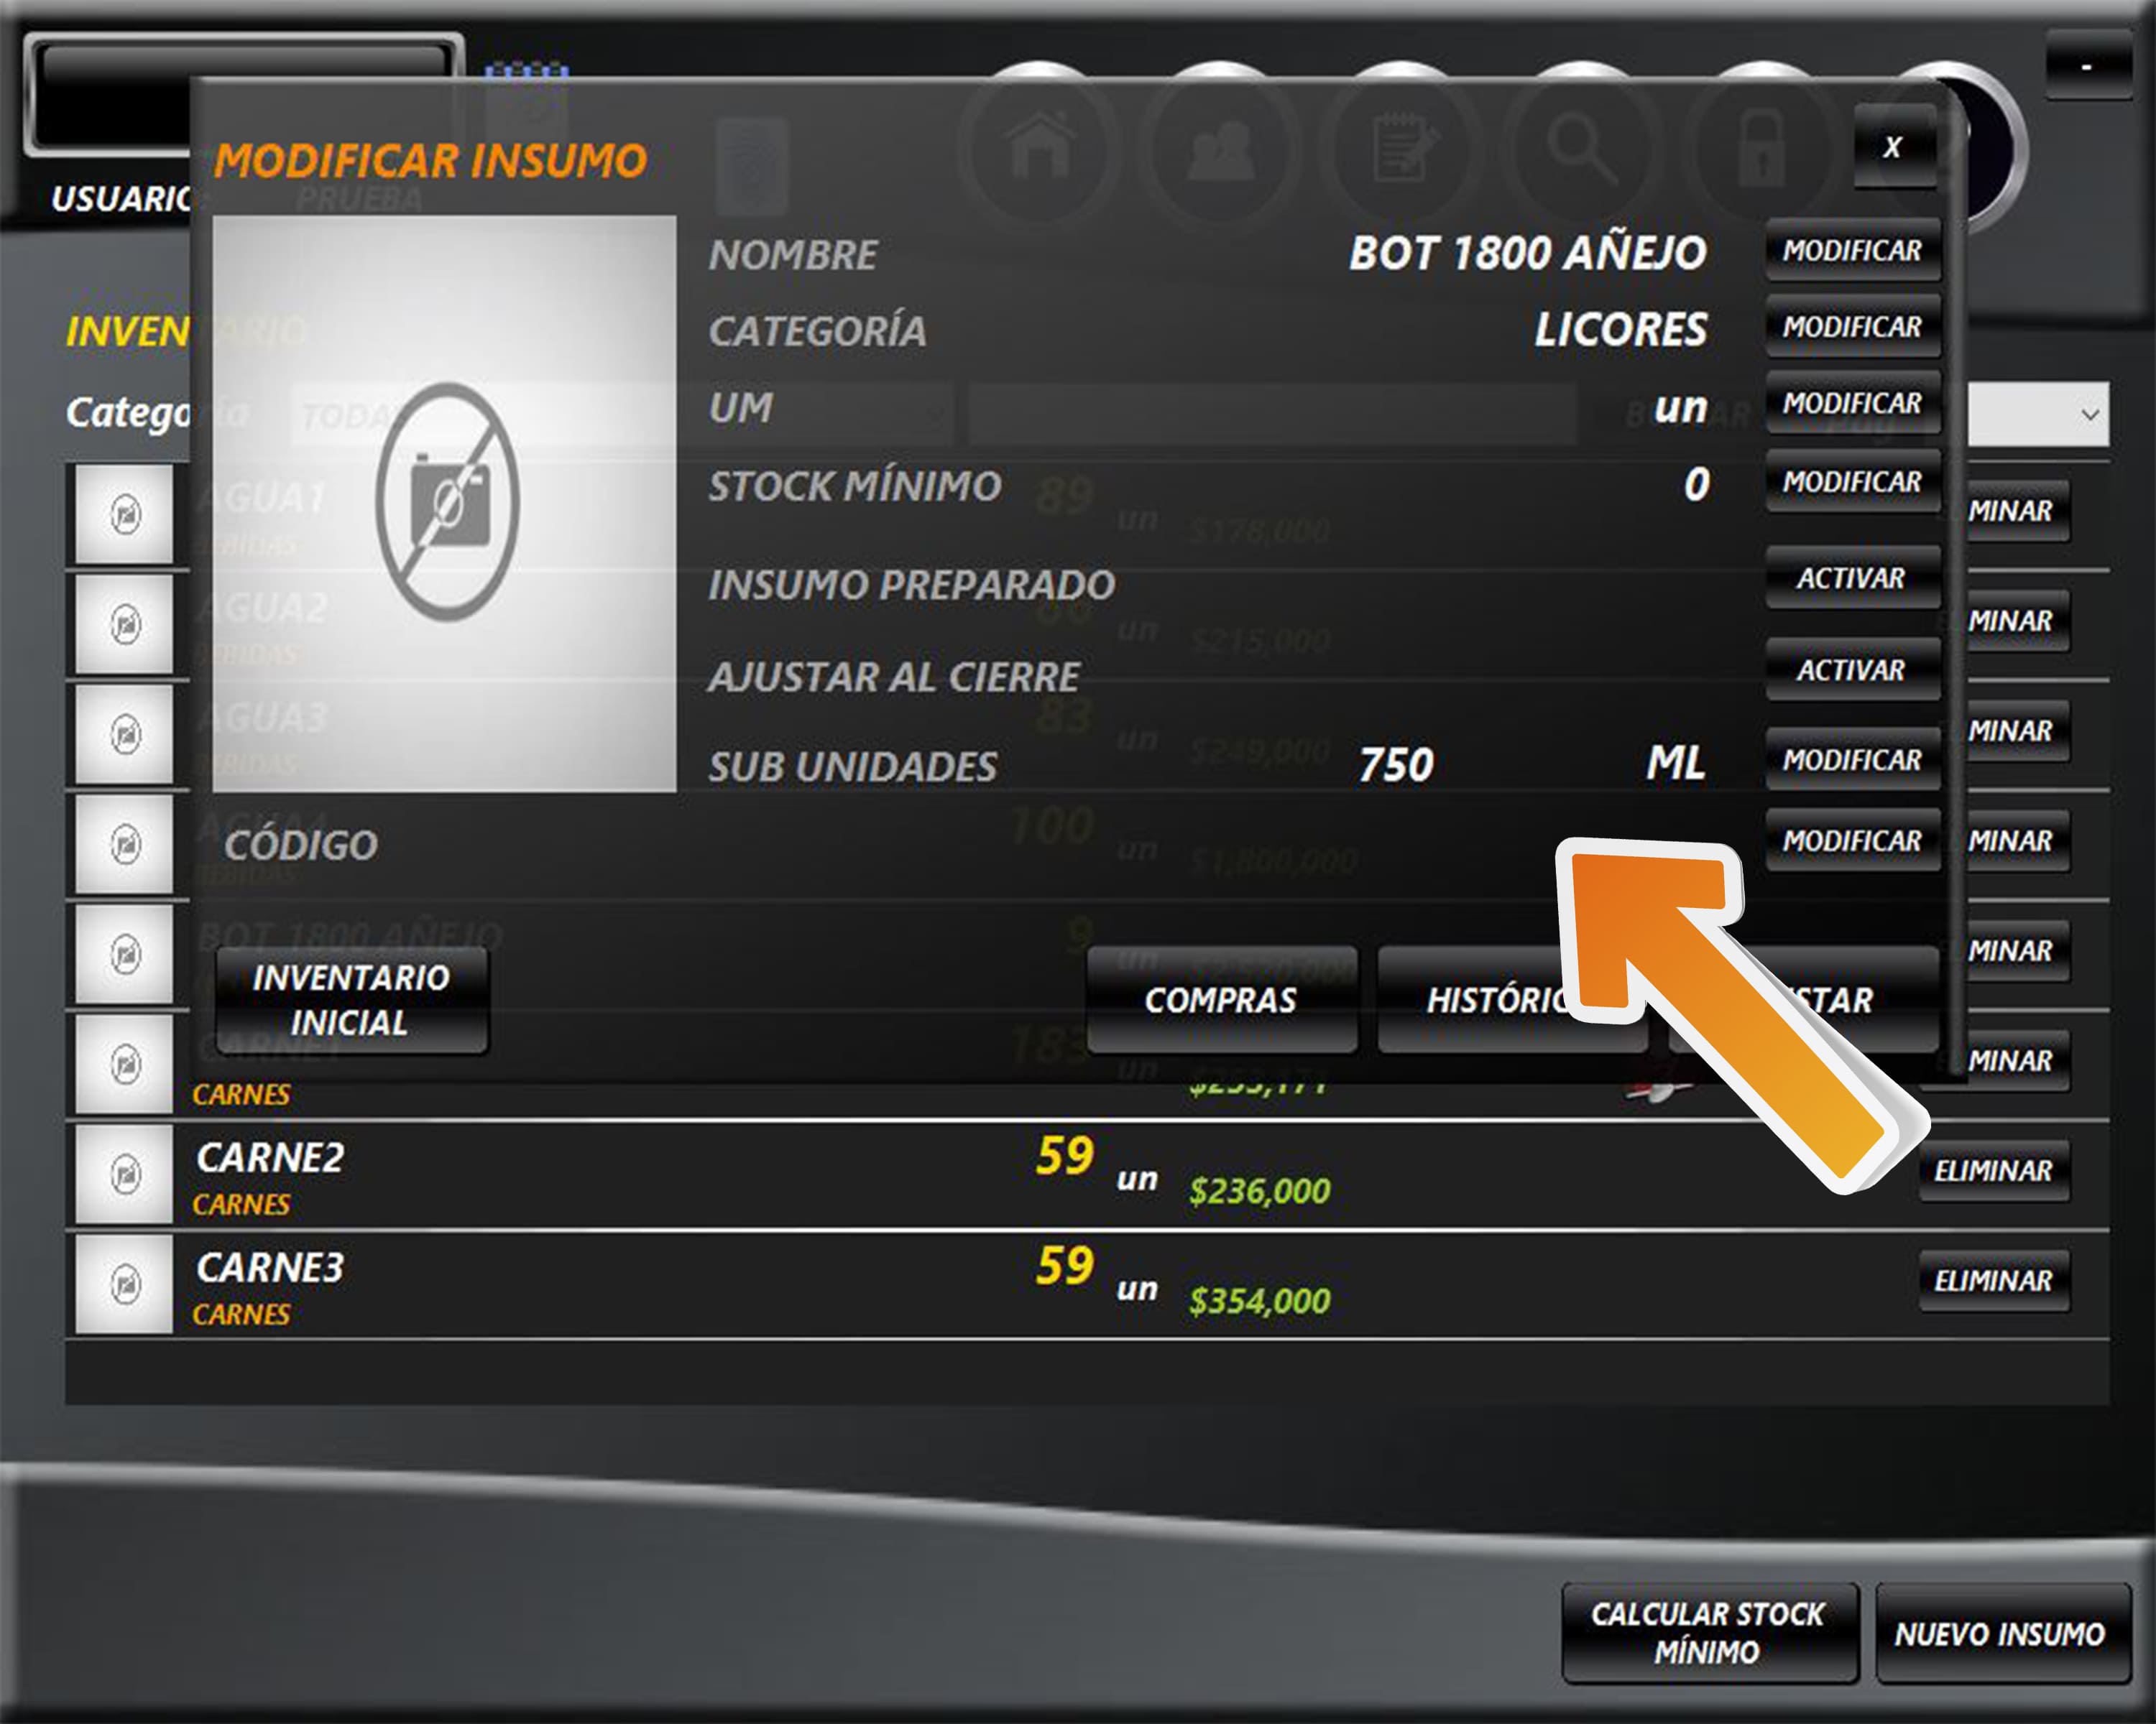The height and width of the screenshot is (1724, 2156).
Task: Modify the Categoría LICORES value
Action: 1852,326
